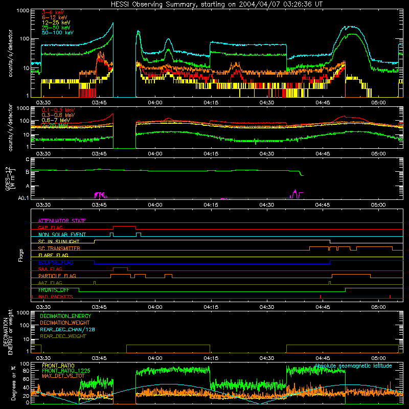Select the 3-6 keV legend label
The image size is (409, 409).
pos(53,12)
